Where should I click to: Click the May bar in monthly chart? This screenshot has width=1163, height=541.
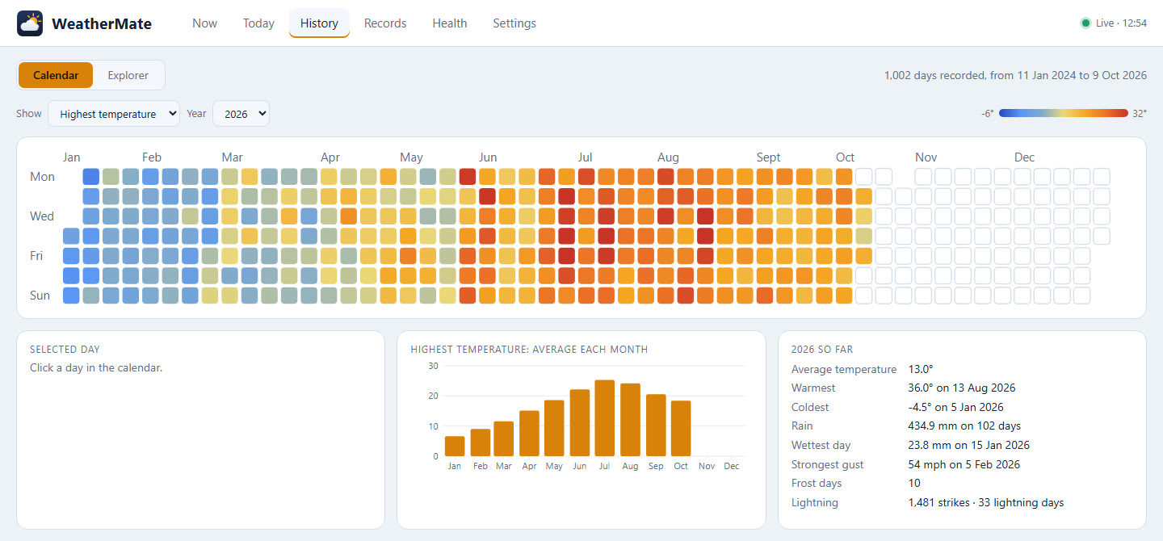coord(554,429)
